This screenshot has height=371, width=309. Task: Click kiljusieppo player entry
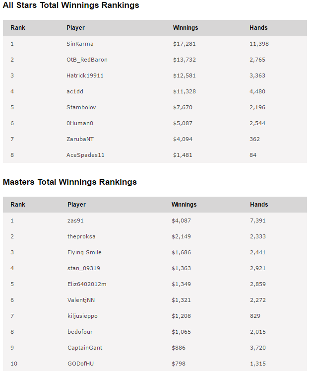[x=82, y=316]
